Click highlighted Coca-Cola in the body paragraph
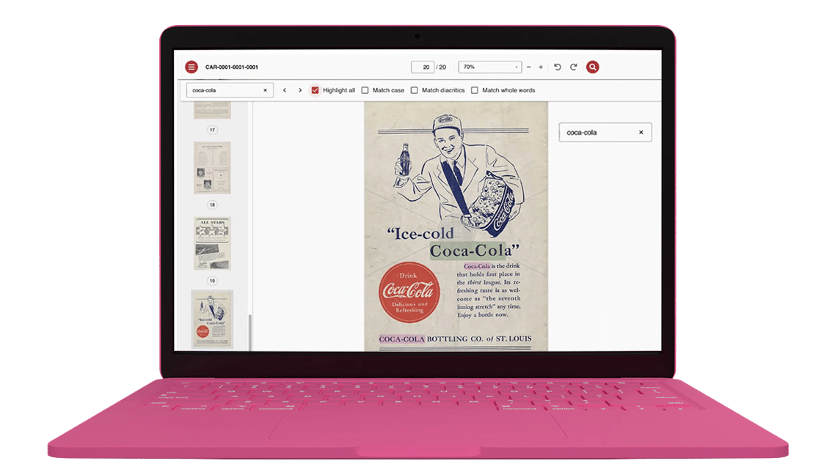835x469 pixels. tap(477, 266)
